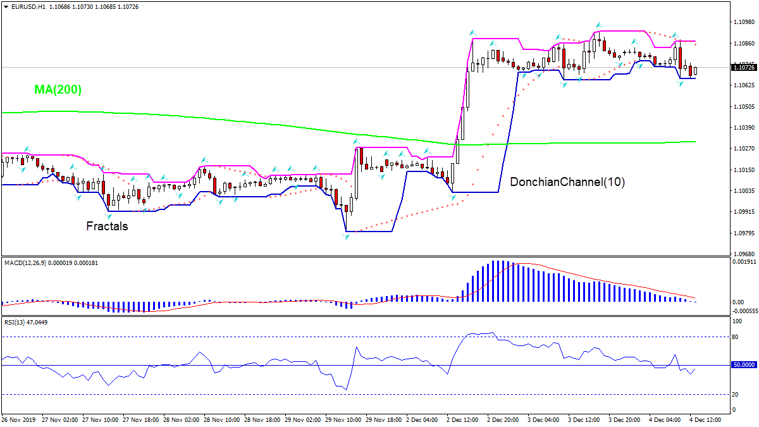Click the Fractals text label

(106, 226)
